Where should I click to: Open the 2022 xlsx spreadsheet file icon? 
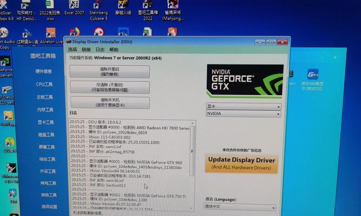coord(50,10)
